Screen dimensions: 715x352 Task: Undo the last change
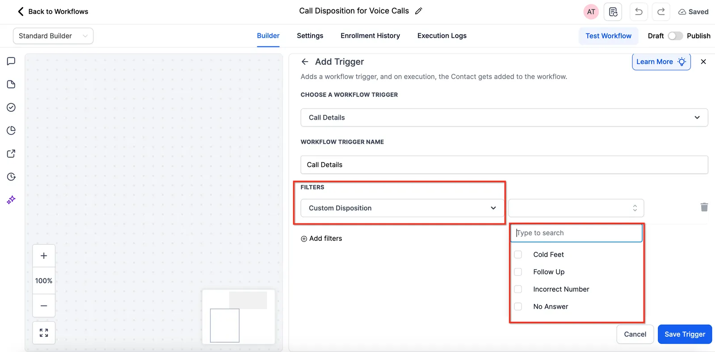coord(639,12)
